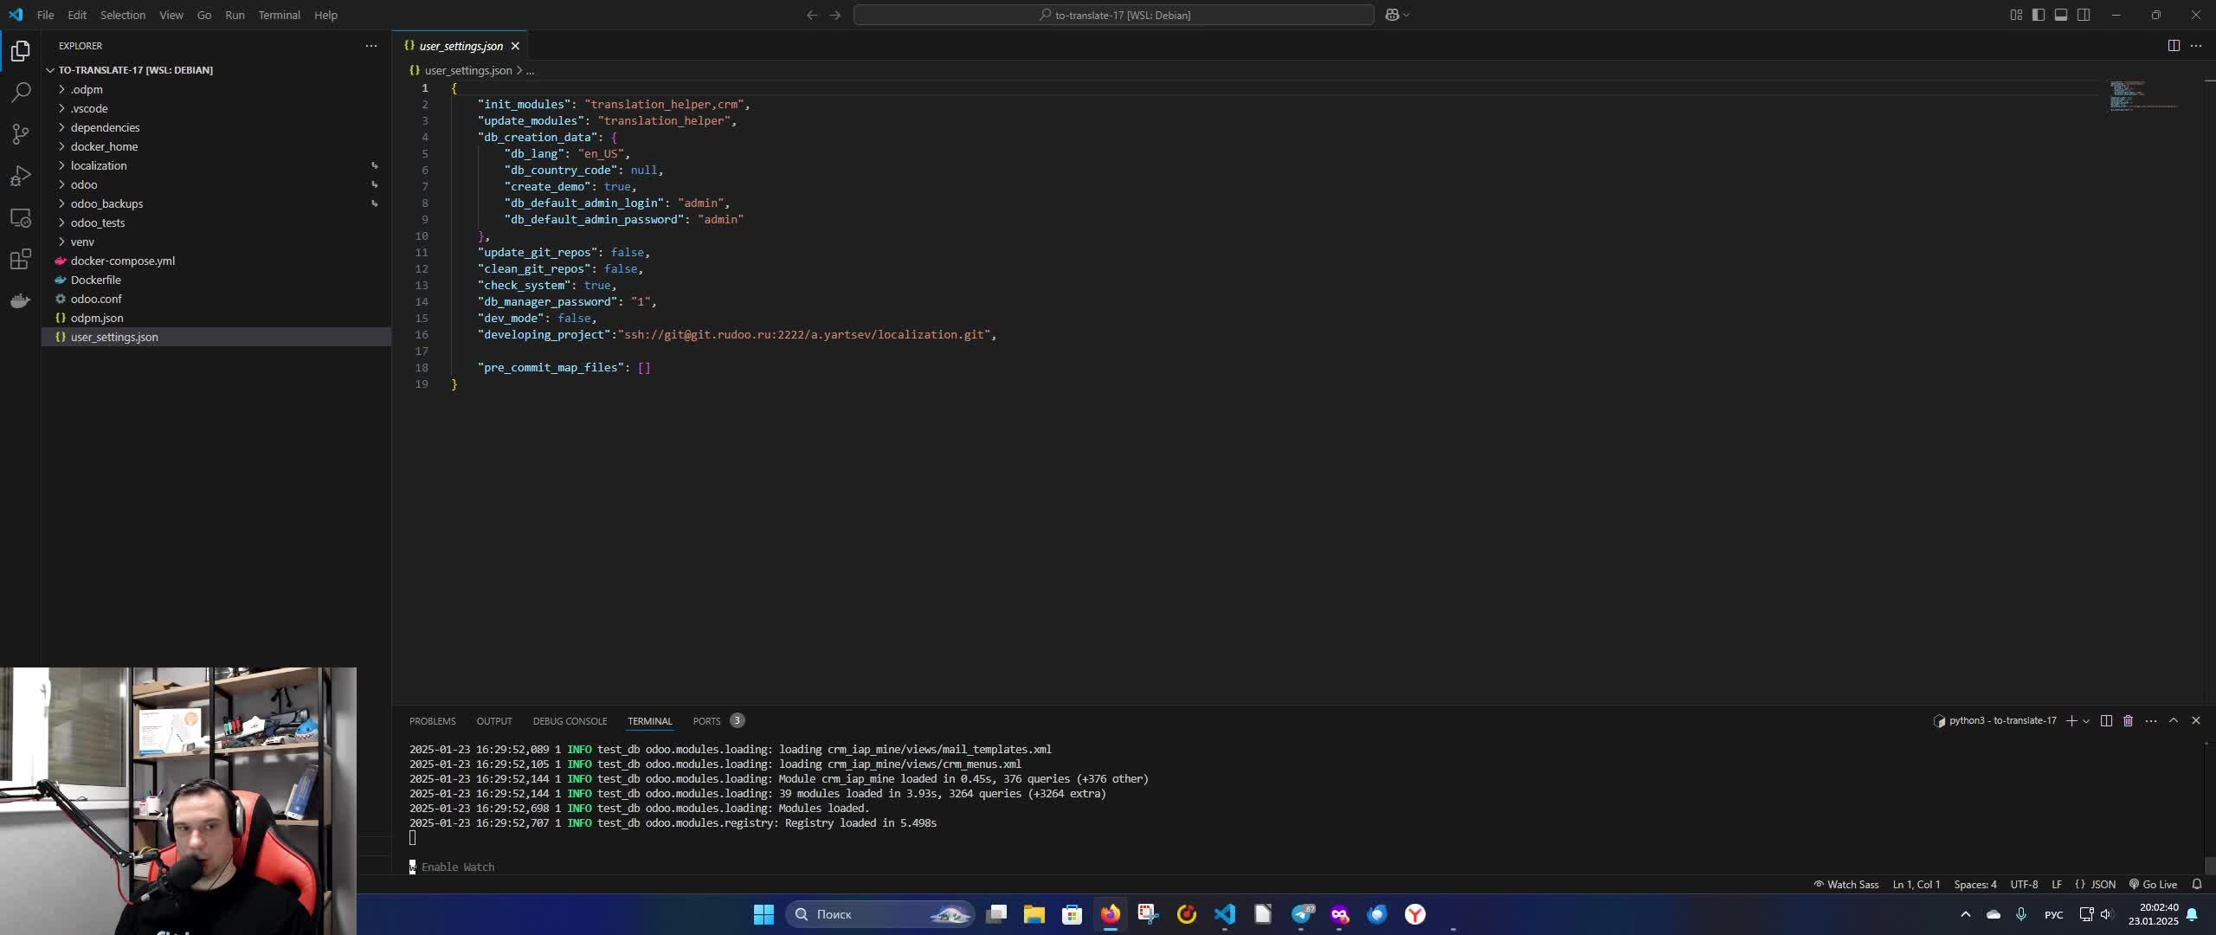Expand the odoo_backups folder

pyautogui.click(x=106, y=203)
